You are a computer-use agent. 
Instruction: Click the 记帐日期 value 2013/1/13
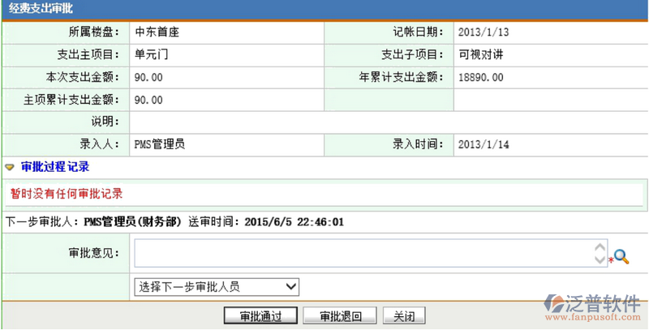click(484, 32)
